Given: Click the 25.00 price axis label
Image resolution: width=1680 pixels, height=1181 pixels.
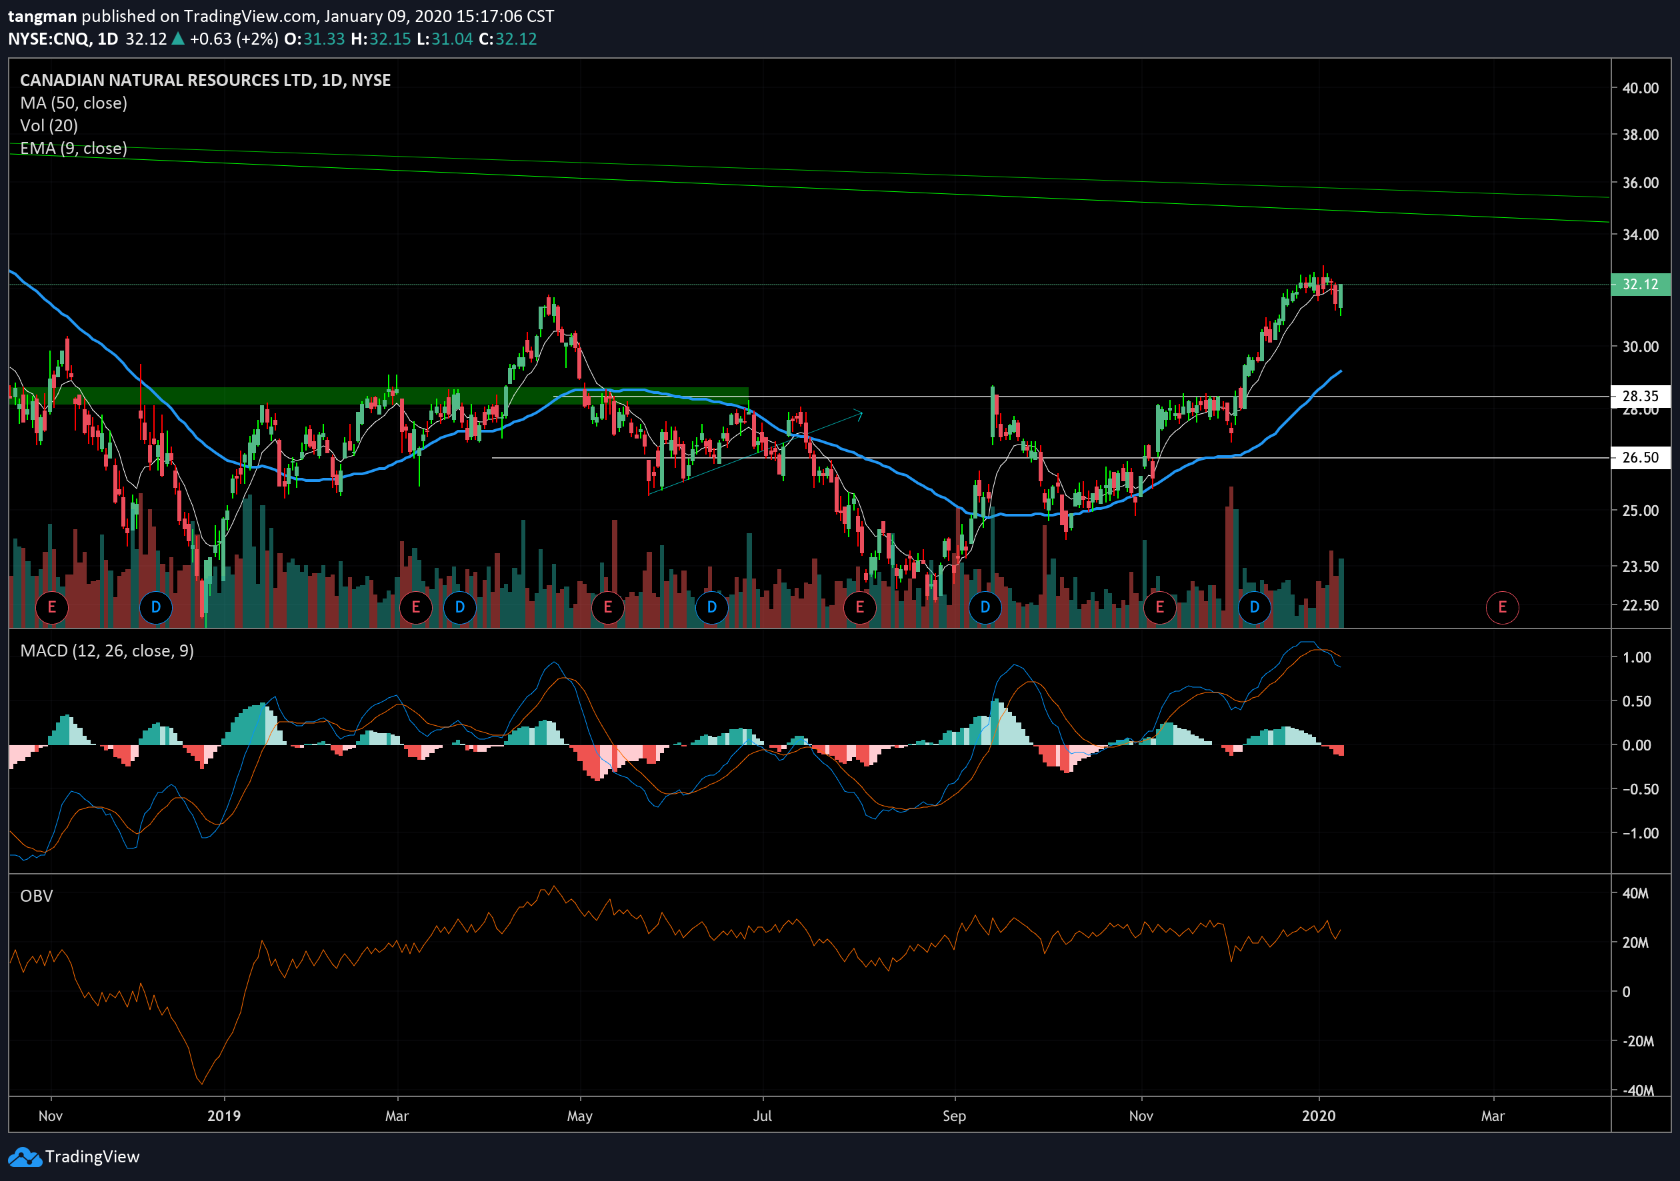Looking at the screenshot, I should [x=1641, y=511].
